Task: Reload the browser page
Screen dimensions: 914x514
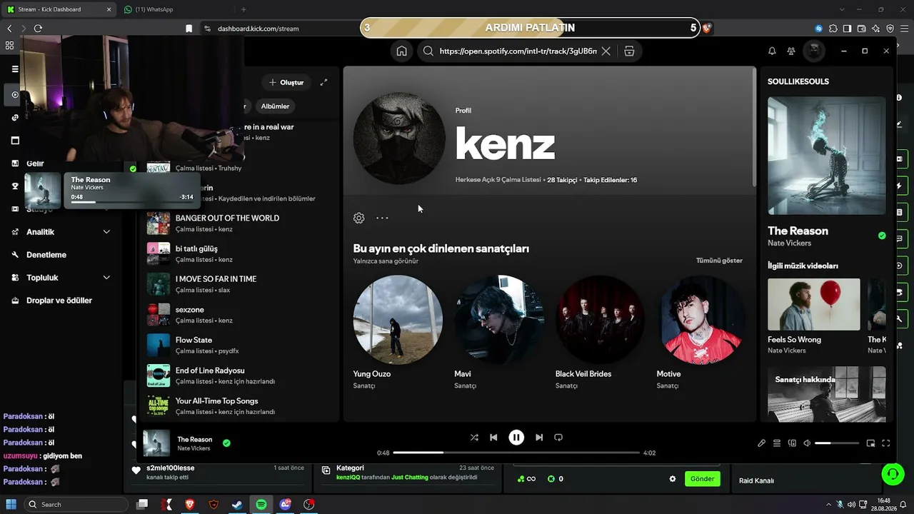Action: pos(38,29)
